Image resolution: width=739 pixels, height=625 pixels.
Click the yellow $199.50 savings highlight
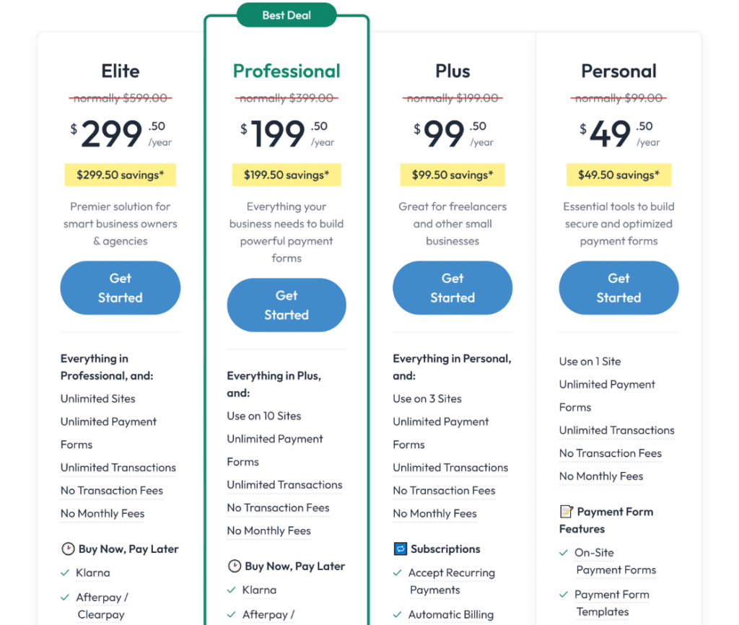[x=287, y=175]
